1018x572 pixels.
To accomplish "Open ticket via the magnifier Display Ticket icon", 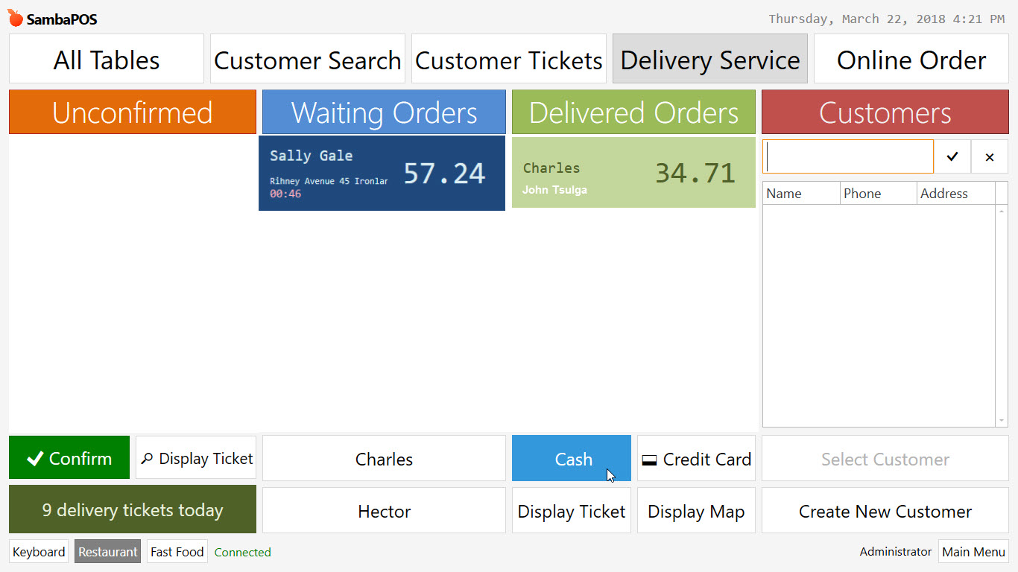I will pyautogui.click(x=195, y=458).
